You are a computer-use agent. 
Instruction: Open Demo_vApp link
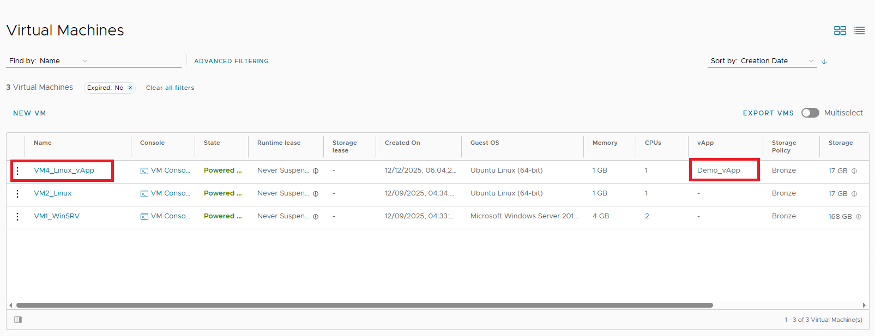[x=719, y=170]
